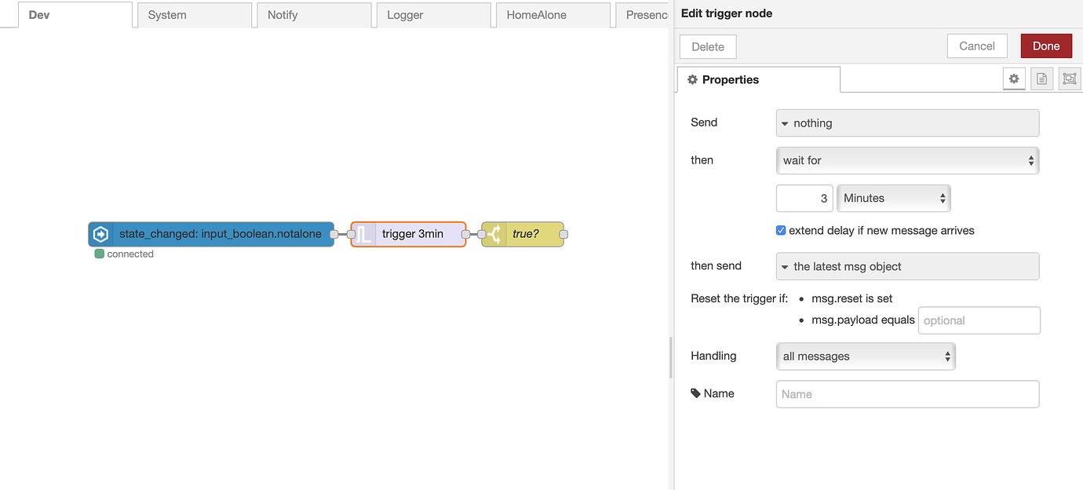Open the Handling 'all messages' dropdown
Viewport: 1083px width, 490px height.
(865, 356)
